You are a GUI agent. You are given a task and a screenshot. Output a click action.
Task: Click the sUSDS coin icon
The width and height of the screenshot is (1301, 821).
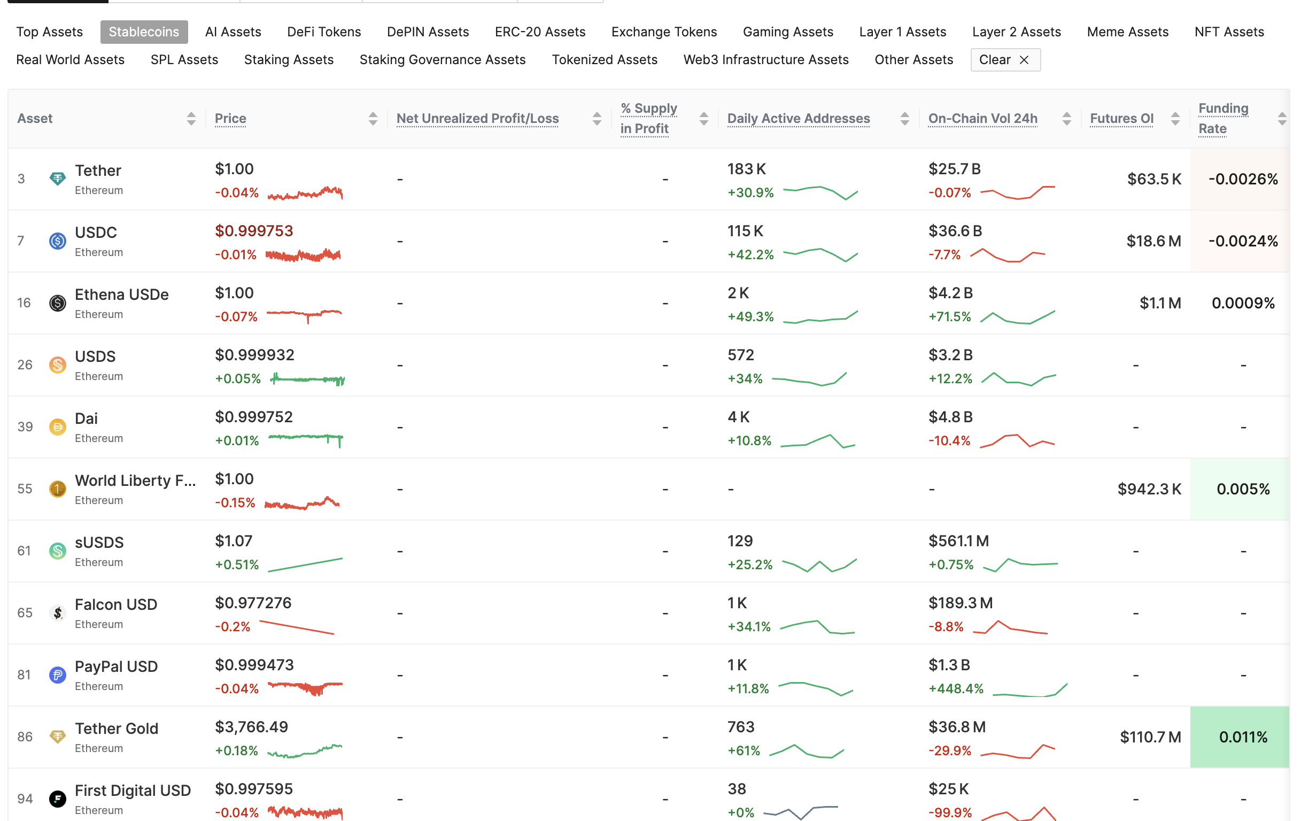[x=57, y=551]
